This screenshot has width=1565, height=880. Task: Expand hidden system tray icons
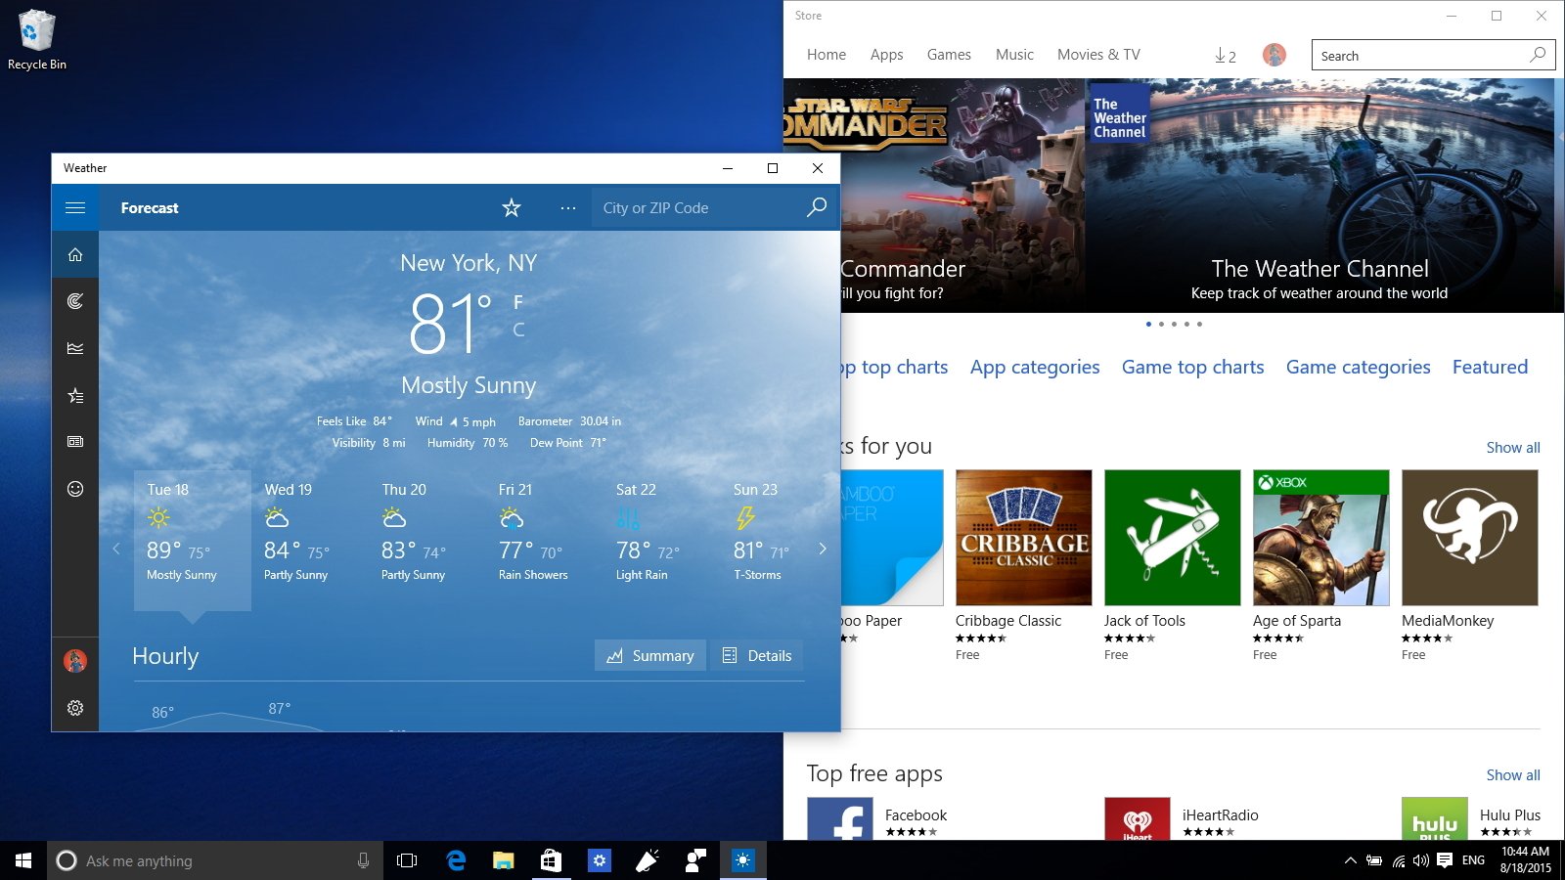tap(1350, 860)
